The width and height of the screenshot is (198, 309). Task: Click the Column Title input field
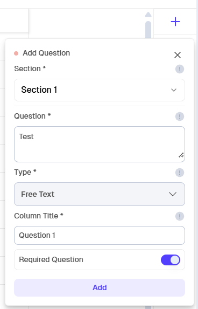100,235
